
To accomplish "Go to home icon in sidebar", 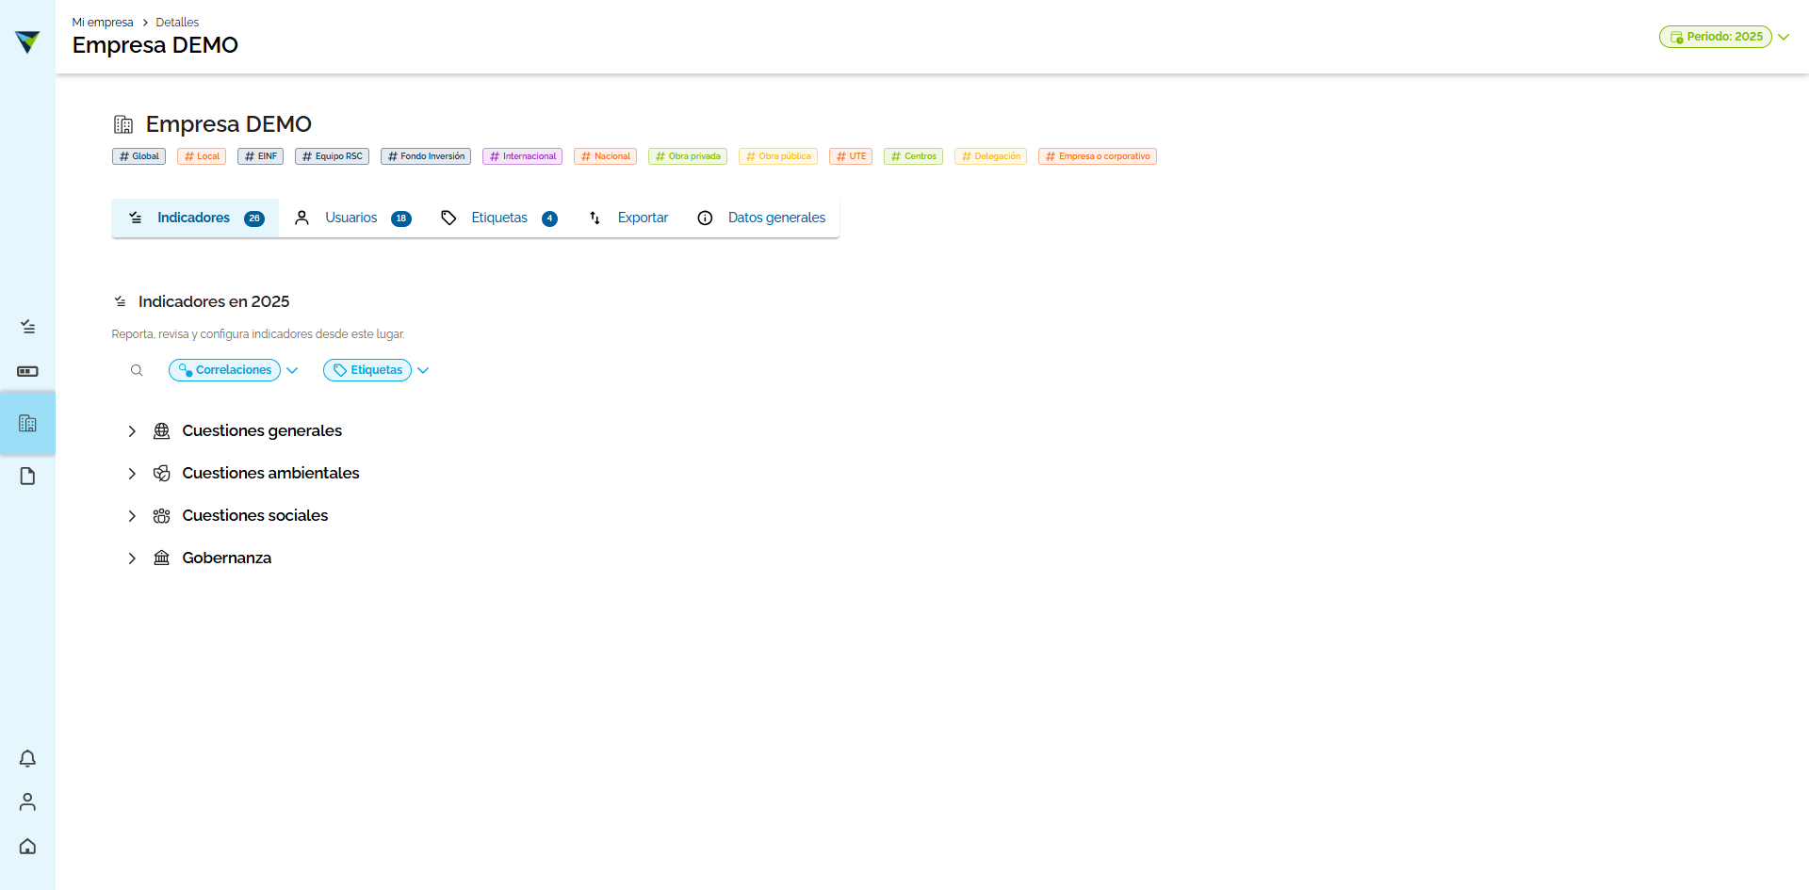I will click(x=27, y=846).
